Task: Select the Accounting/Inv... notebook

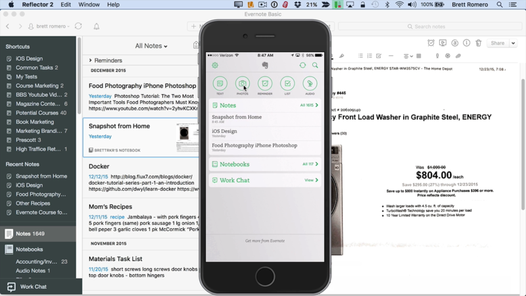Action: [x=38, y=261]
